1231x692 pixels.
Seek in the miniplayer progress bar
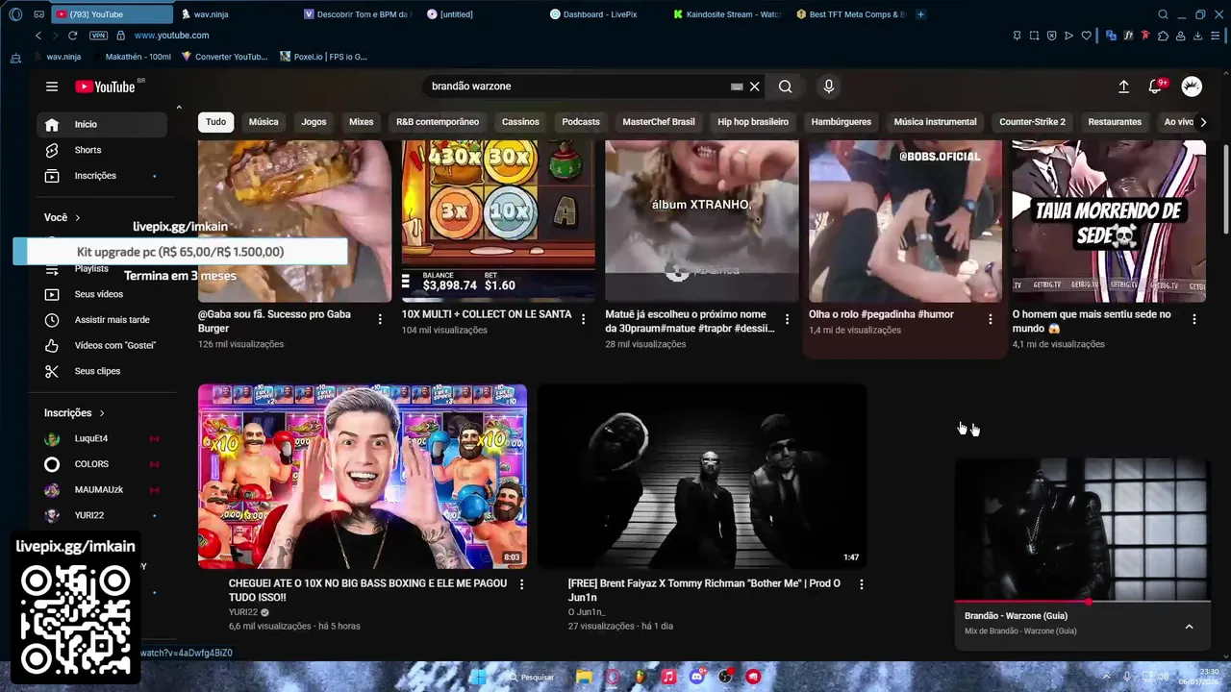pyautogui.click(x=1082, y=602)
